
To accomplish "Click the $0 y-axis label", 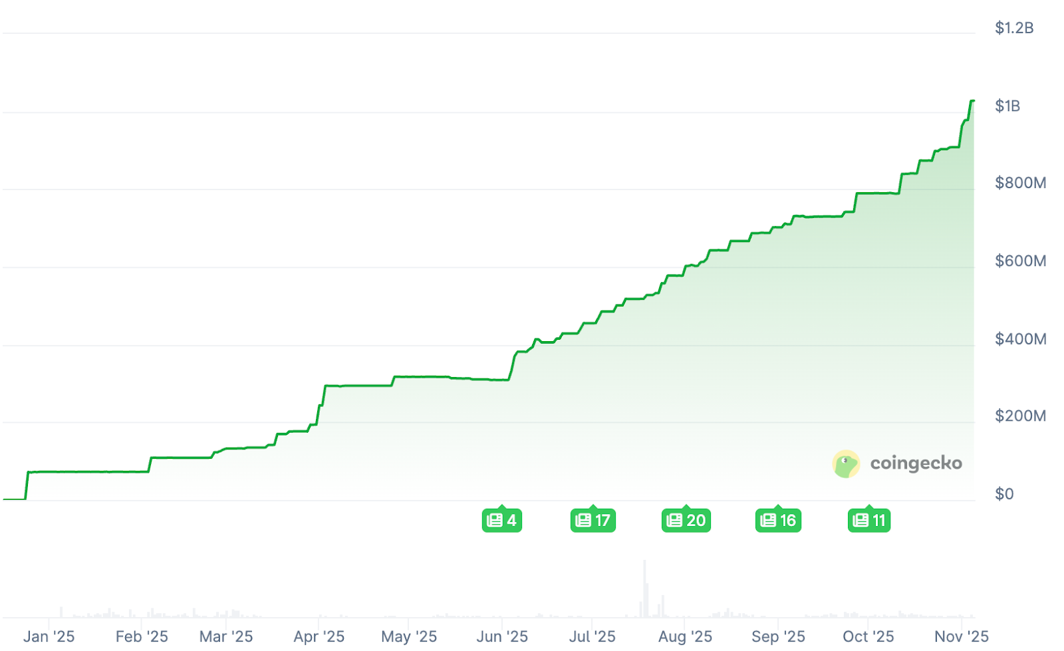I will click(1004, 493).
